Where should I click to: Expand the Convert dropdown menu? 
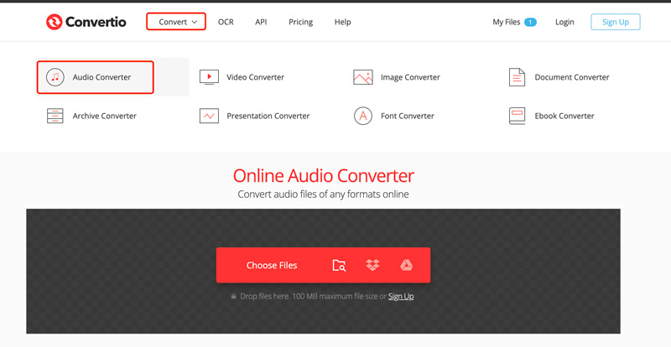[x=176, y=22]
